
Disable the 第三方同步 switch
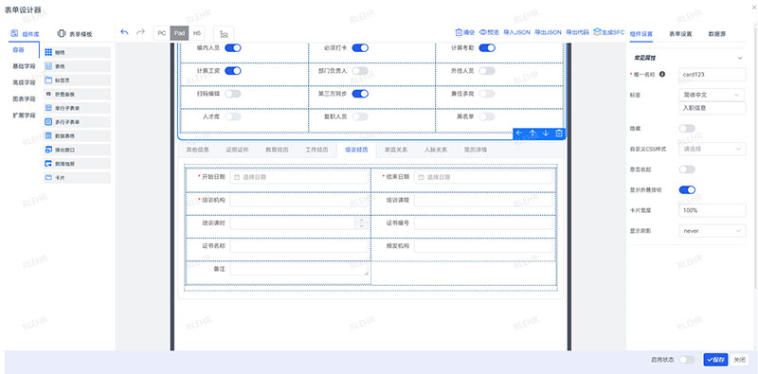tap(360, 94)
